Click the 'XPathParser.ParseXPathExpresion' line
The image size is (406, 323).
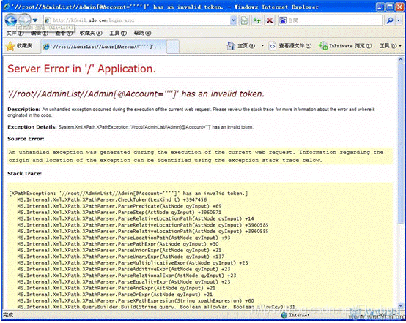point(136,300)
